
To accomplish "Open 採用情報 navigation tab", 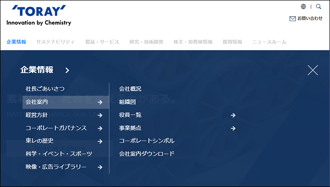I will [232, 42].
